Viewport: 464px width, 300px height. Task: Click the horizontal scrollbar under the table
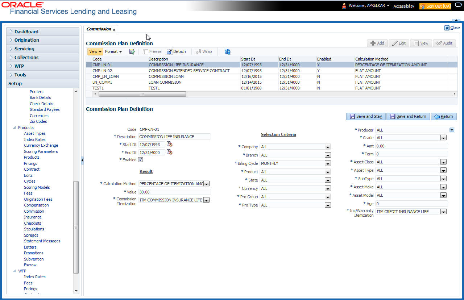point(142,94)
